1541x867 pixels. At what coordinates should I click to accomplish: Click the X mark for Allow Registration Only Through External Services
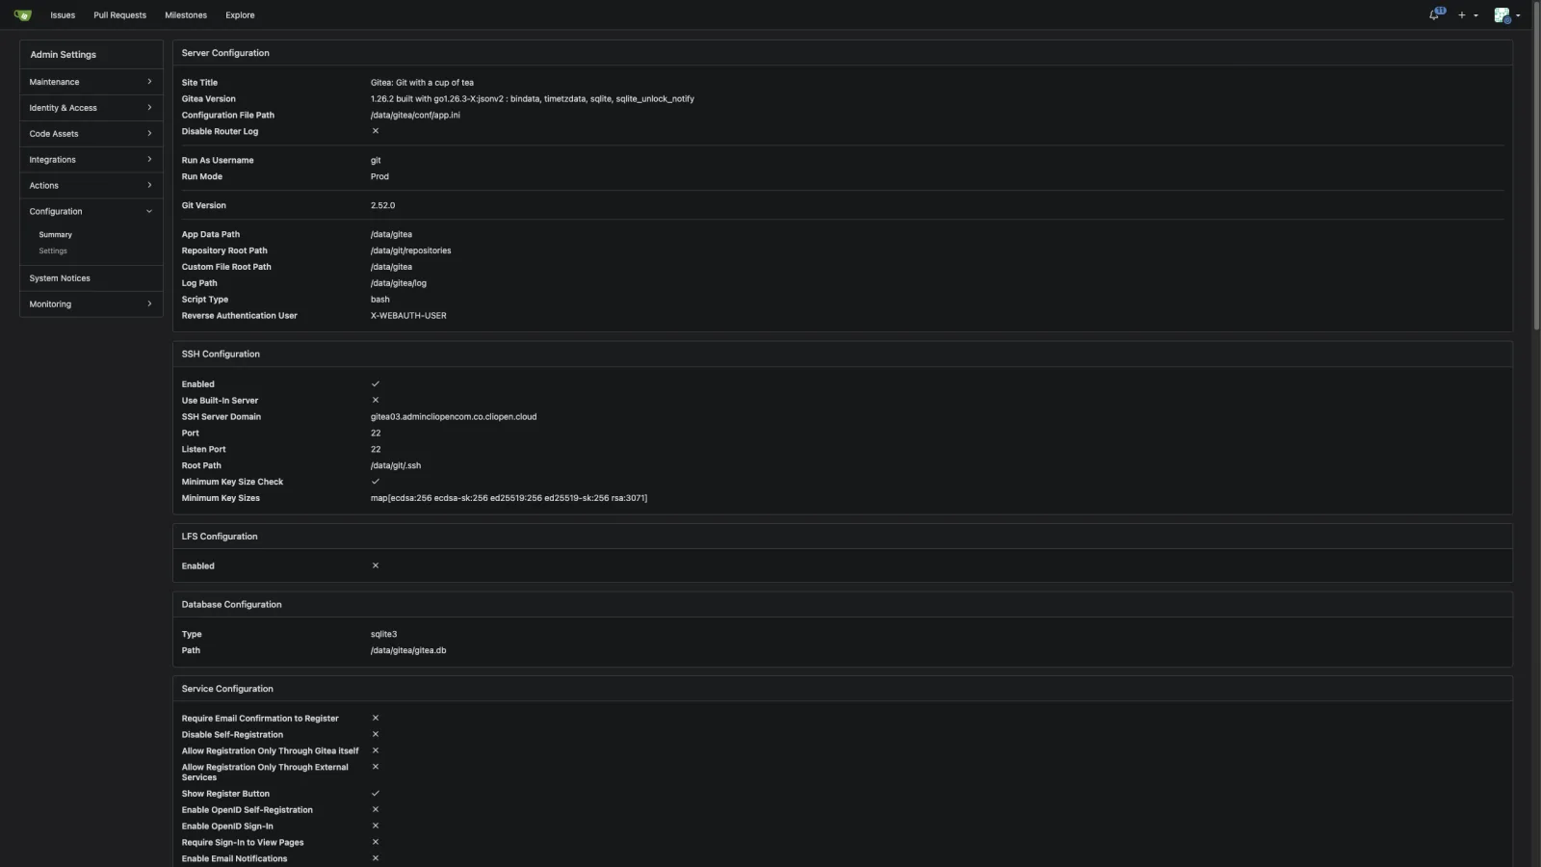[376, 767]
